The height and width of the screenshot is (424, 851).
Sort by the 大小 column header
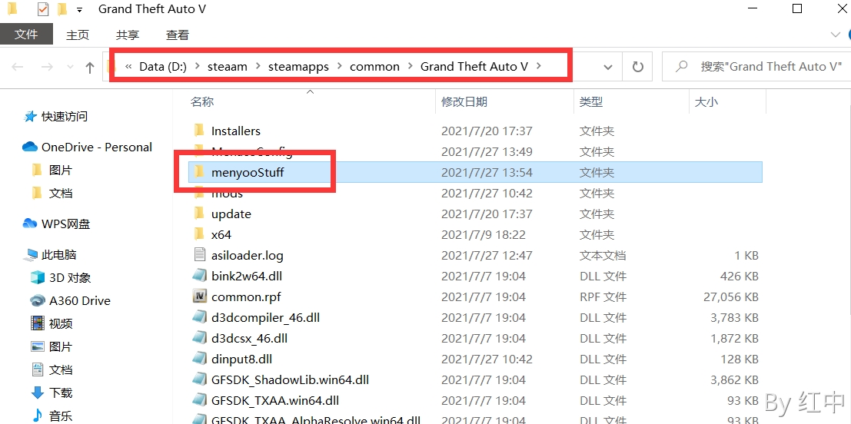(x=706, y=101)
